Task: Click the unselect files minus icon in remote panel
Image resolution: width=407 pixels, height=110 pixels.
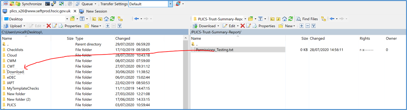Action: (308, 26)
